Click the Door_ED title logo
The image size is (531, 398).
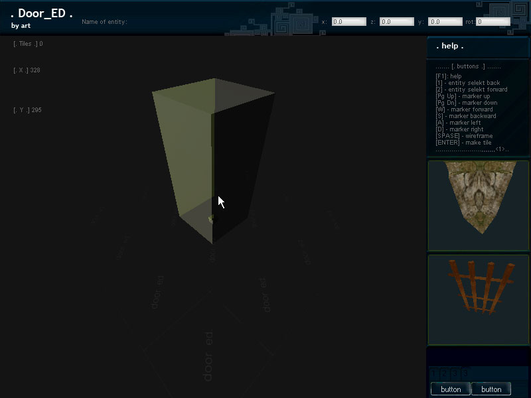click(x=42, y=14)
